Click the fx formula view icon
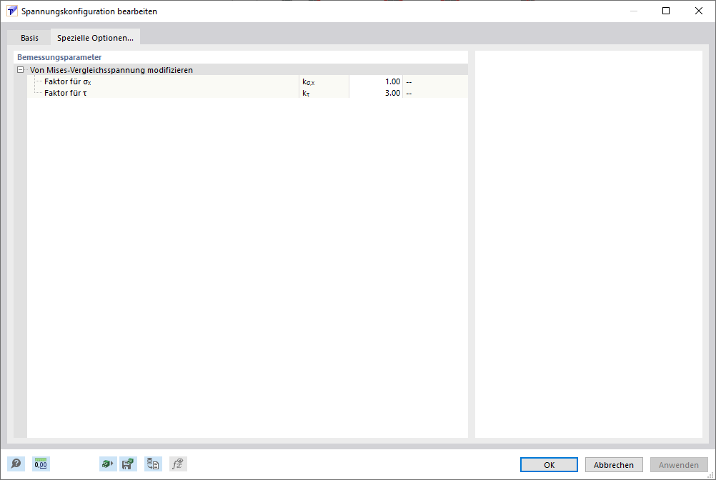The height and width of the screenshot is (480, 716). point(178,464)
